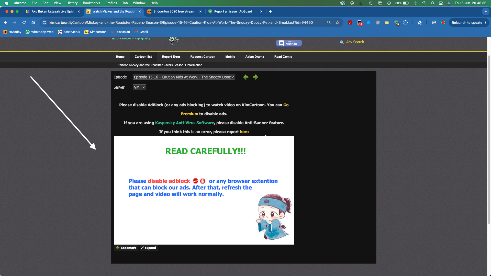Screen dimensions: 491x276
Task: Open the Server VM dropdown
Action: [139, 87]
